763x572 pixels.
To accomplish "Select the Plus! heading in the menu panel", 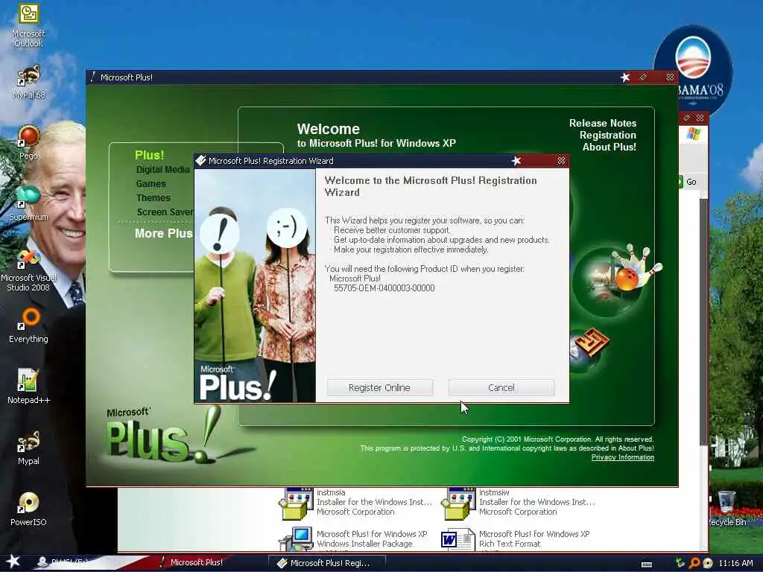I will click(149, 155).
